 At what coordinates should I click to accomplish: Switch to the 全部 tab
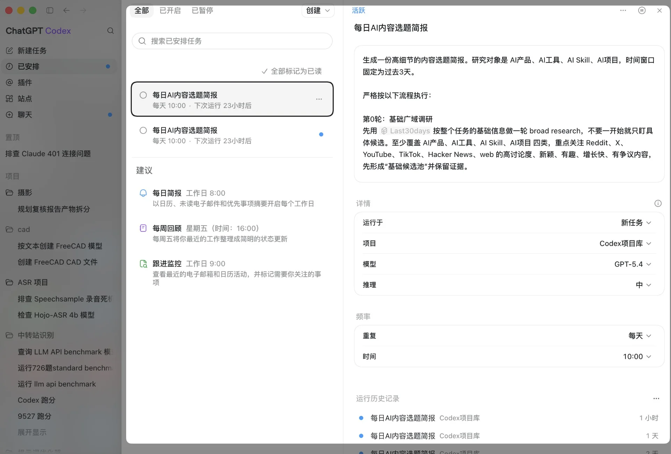(x=142, y=10)
